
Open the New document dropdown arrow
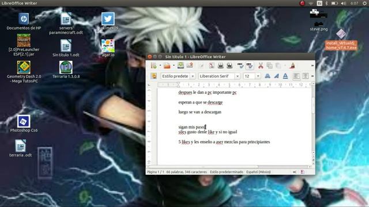coord(160,66)
